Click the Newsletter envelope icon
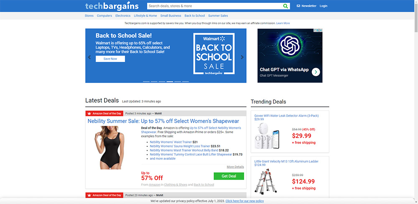The width and height of the screenshot is (418, 204). (x=298, y=6)
